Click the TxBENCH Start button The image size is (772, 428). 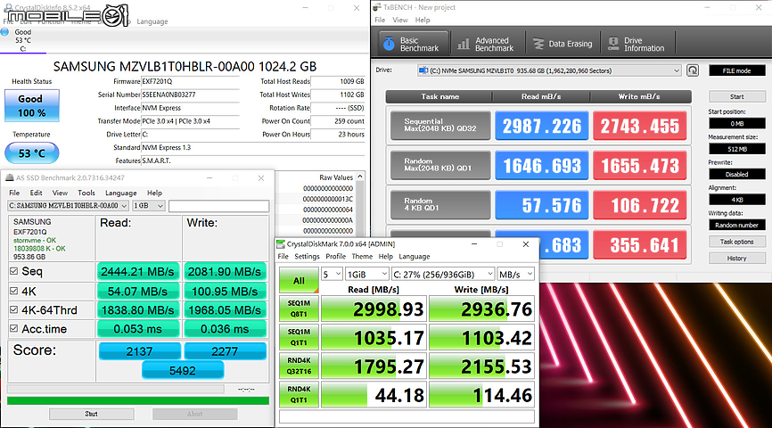click(x=737, y=96)
